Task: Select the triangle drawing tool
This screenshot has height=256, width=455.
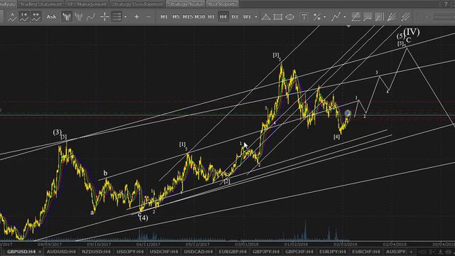Action: [266, 17]
